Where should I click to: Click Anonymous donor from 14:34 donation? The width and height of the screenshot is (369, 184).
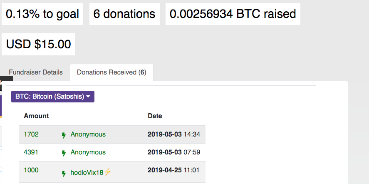(x=88, y=134)
